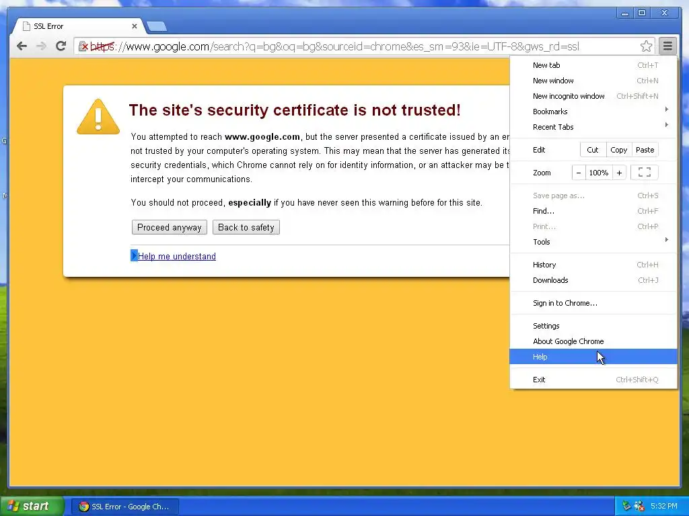Click the Cut button in Edit row
Screen dimensions: 689x516
tap(592, 150)
